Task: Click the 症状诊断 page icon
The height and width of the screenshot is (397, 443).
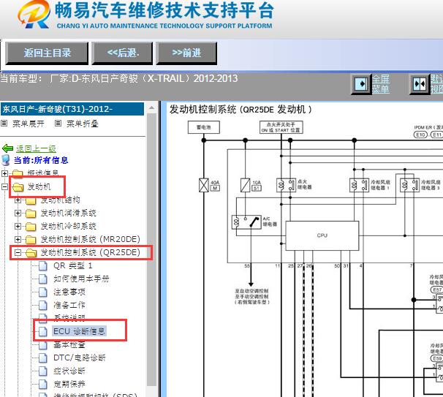Action: coord(43,371)
